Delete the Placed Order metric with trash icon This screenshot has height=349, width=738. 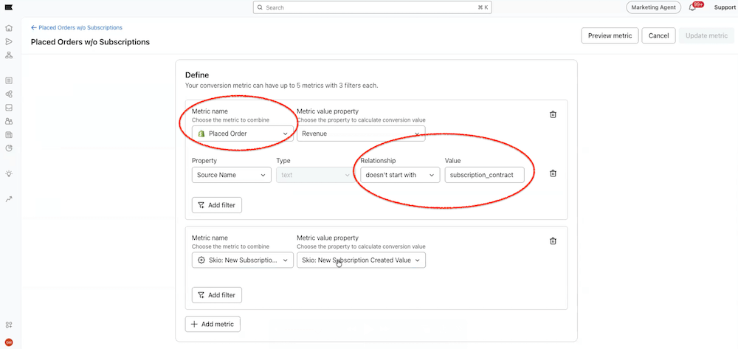(x=553, y=114)
